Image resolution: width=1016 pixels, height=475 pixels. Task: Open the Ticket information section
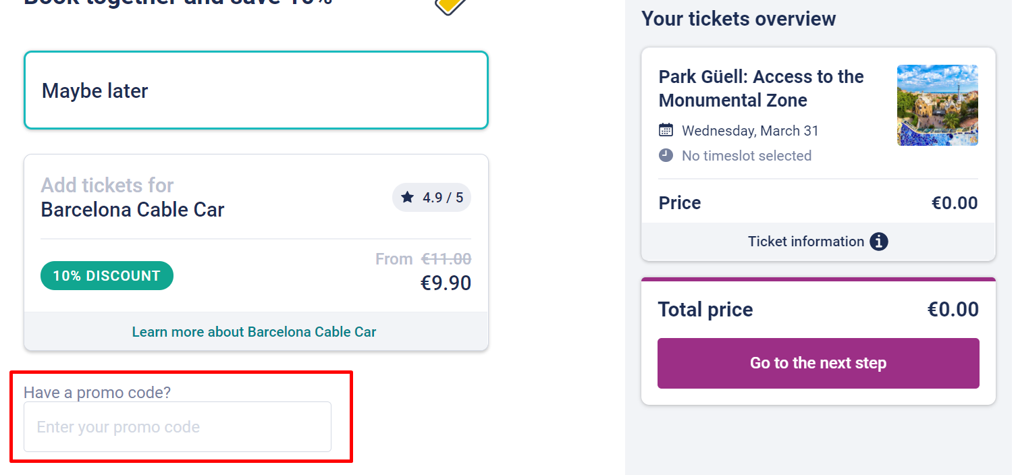click(818, 242)
